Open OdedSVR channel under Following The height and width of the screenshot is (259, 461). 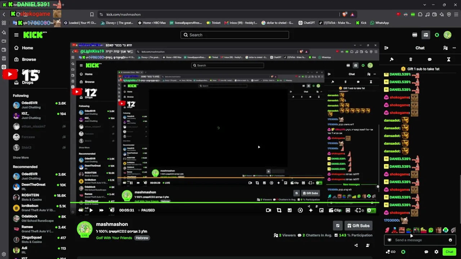click(x=40, y=105)
